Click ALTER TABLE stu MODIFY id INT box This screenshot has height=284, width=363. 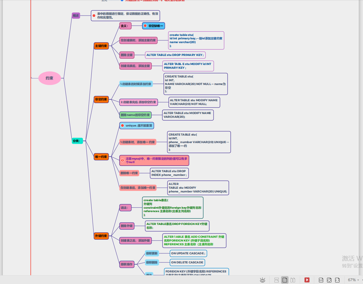click(188, 66)
